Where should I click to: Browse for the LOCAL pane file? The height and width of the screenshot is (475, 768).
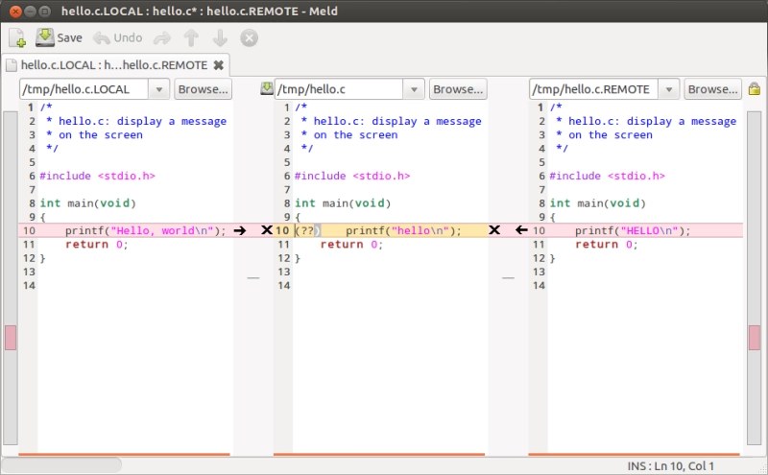coord(203,89)
